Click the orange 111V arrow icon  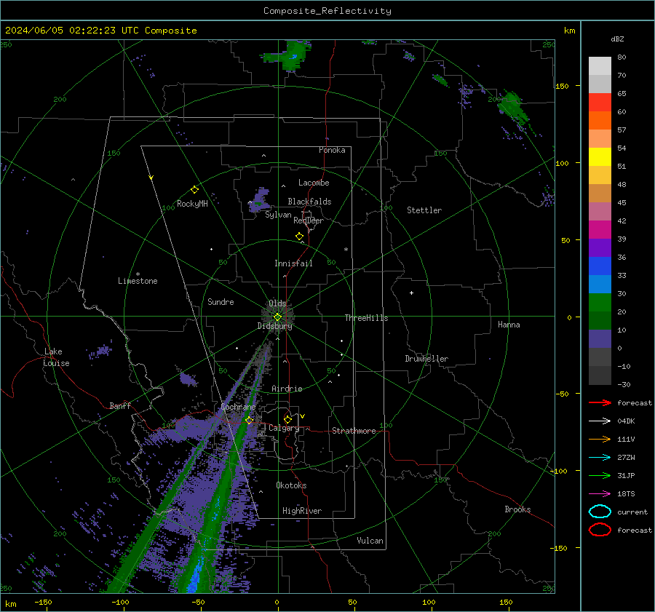(600, 439)
